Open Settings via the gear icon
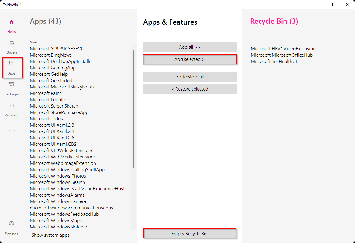This screenshot has height=243, width=355. (12, 223)
